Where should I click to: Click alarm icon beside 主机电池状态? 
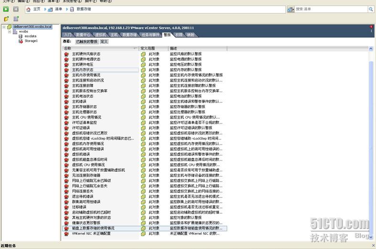click(x=66, y=96)
